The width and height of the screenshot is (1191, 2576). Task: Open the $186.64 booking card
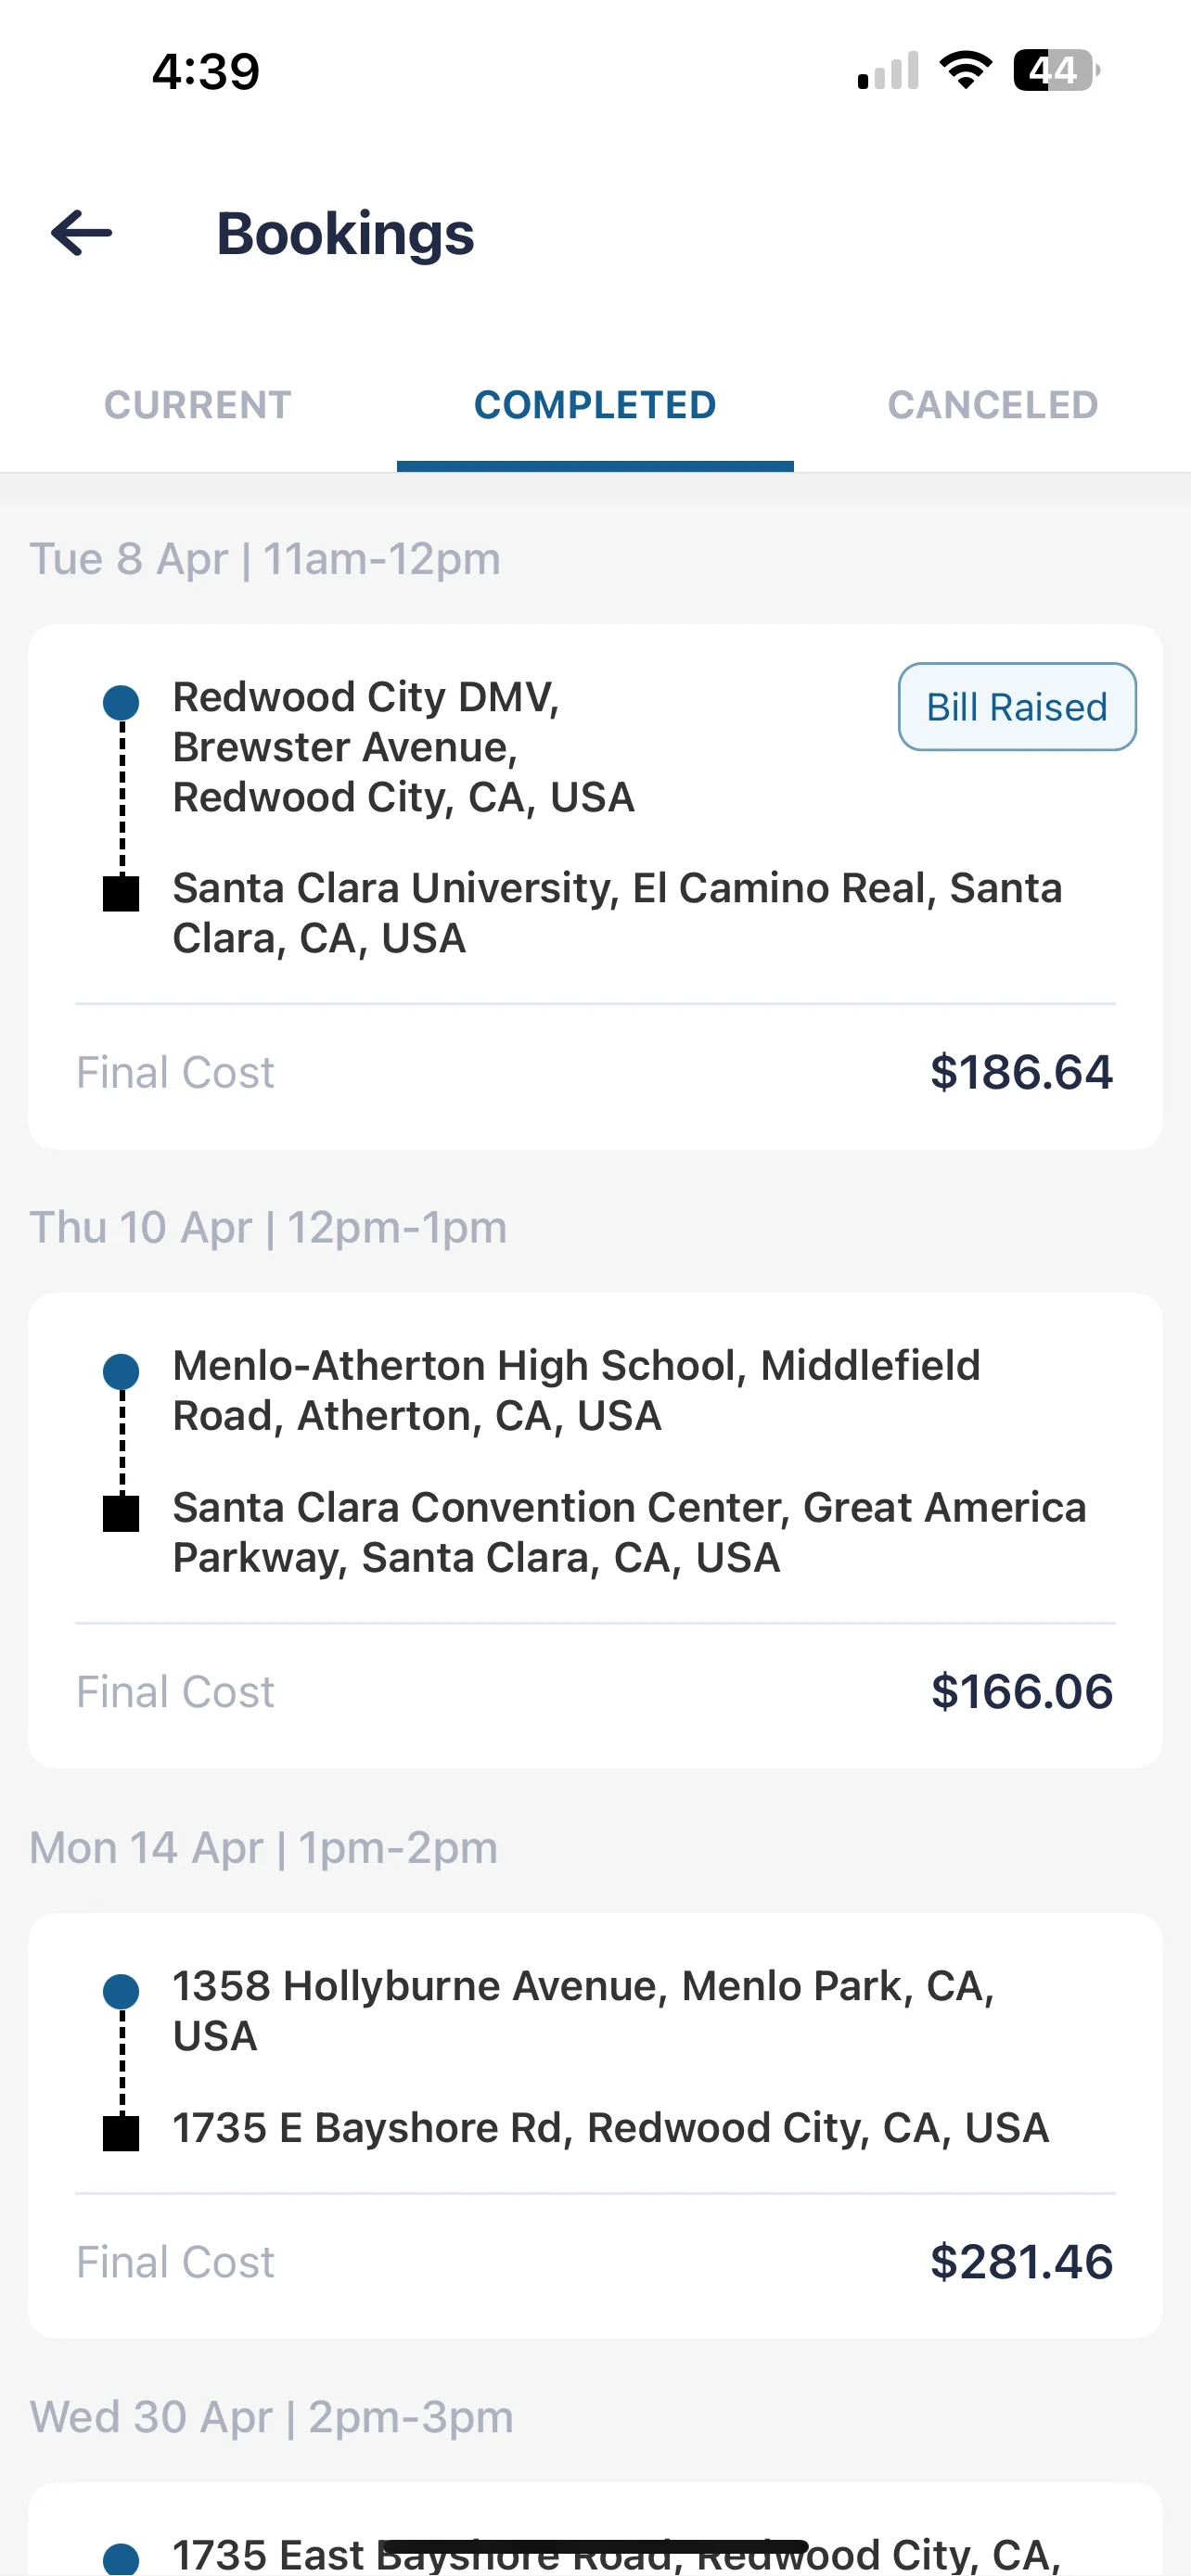click(595, 887)
